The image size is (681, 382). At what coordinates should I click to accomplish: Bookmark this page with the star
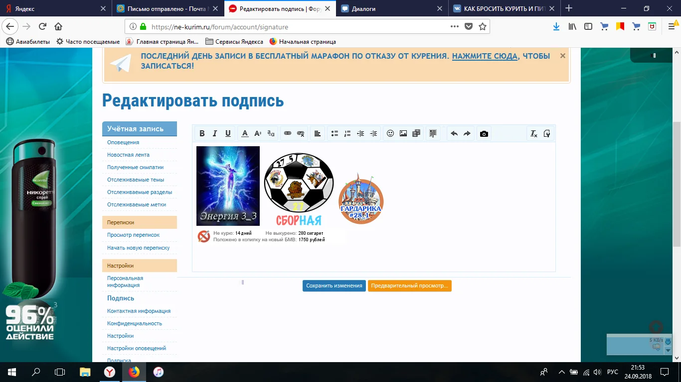[483, 27]
